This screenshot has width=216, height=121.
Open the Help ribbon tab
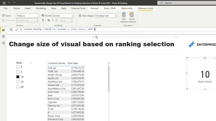[64, 8]
